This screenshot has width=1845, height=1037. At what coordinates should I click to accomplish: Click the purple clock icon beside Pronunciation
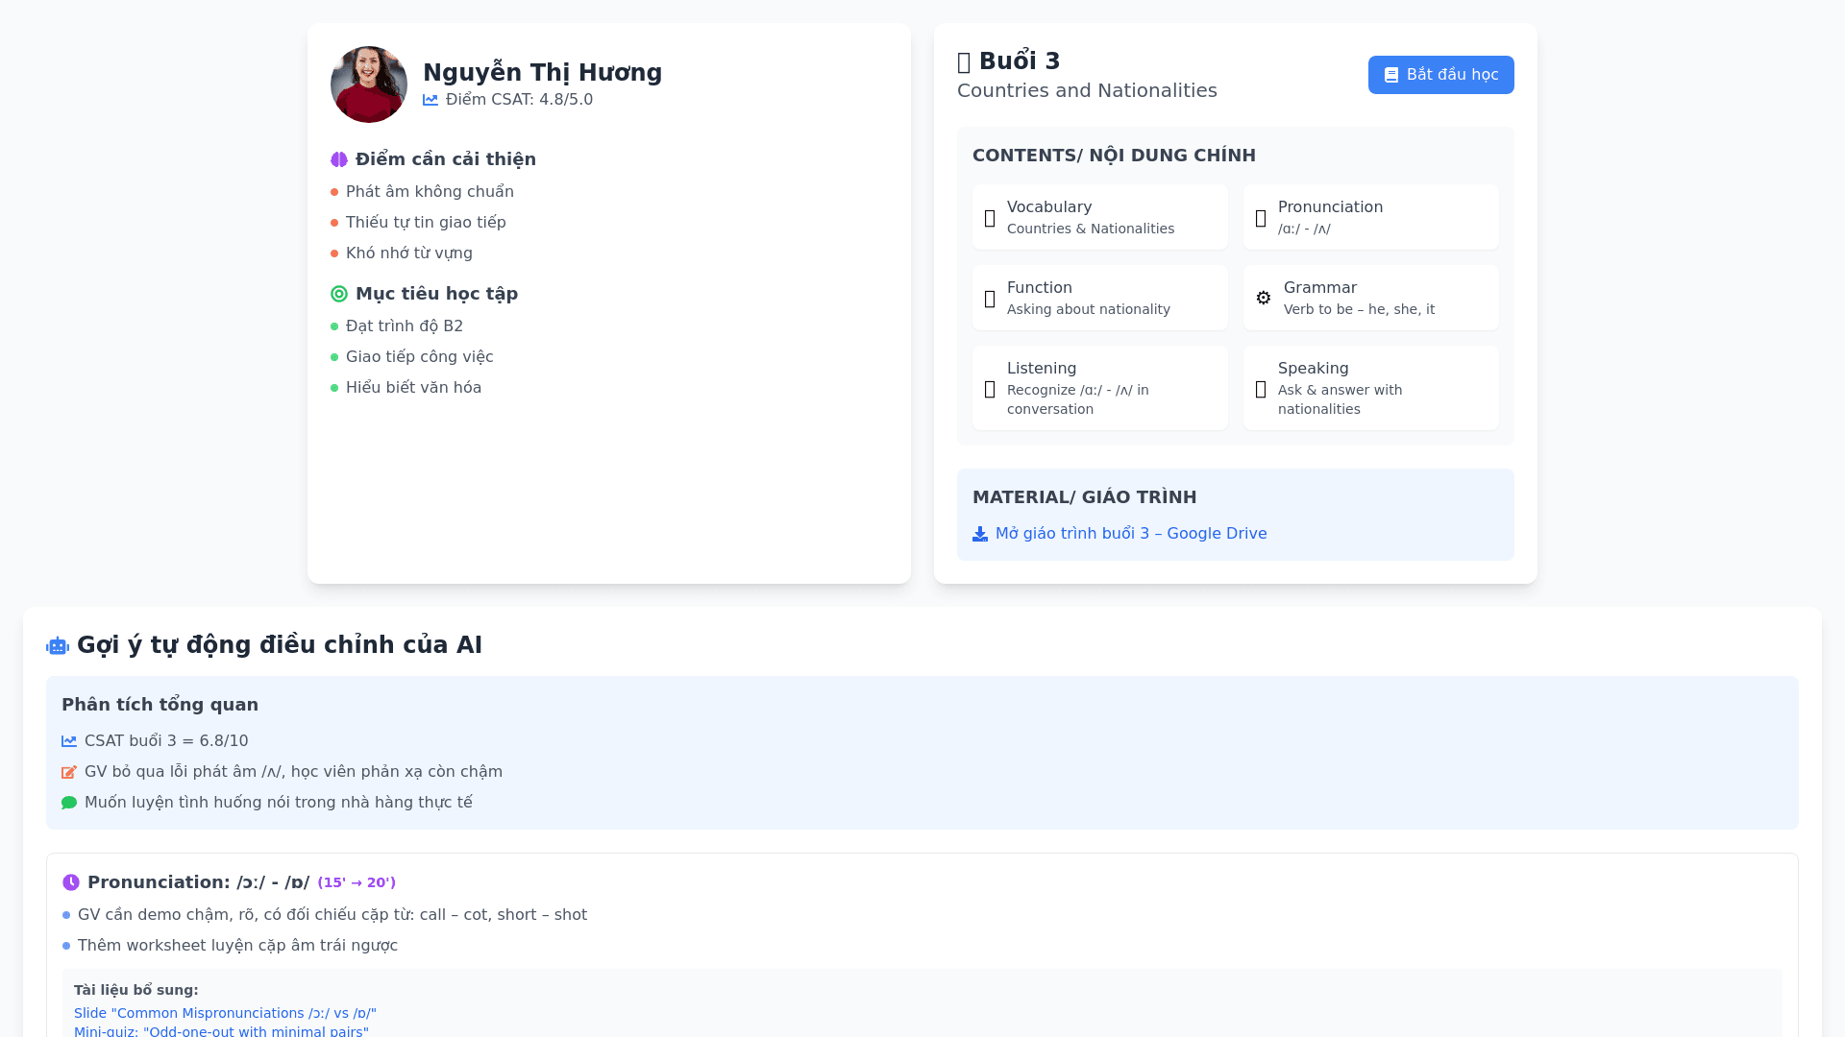pos(71,882)
